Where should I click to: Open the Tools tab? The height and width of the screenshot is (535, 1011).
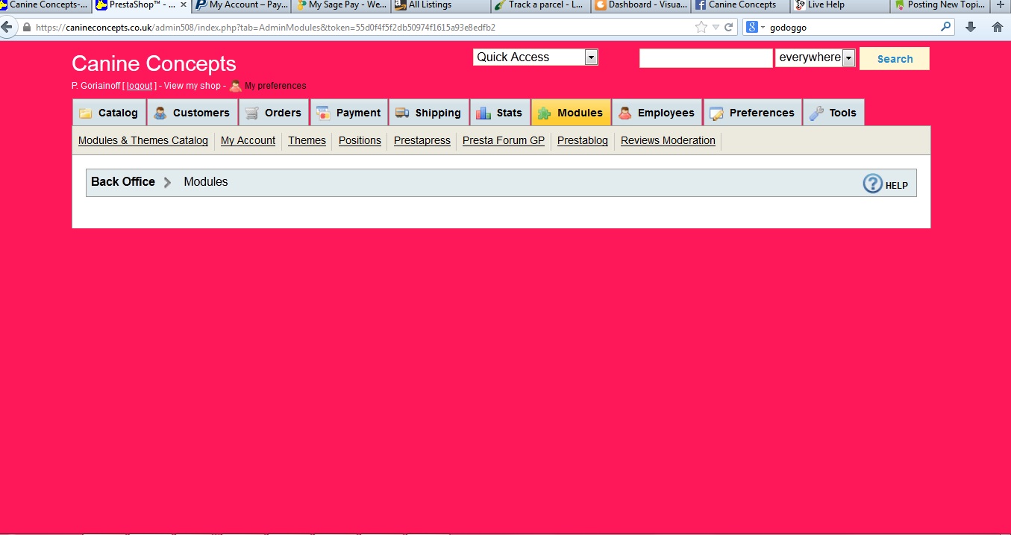(834, 113)
